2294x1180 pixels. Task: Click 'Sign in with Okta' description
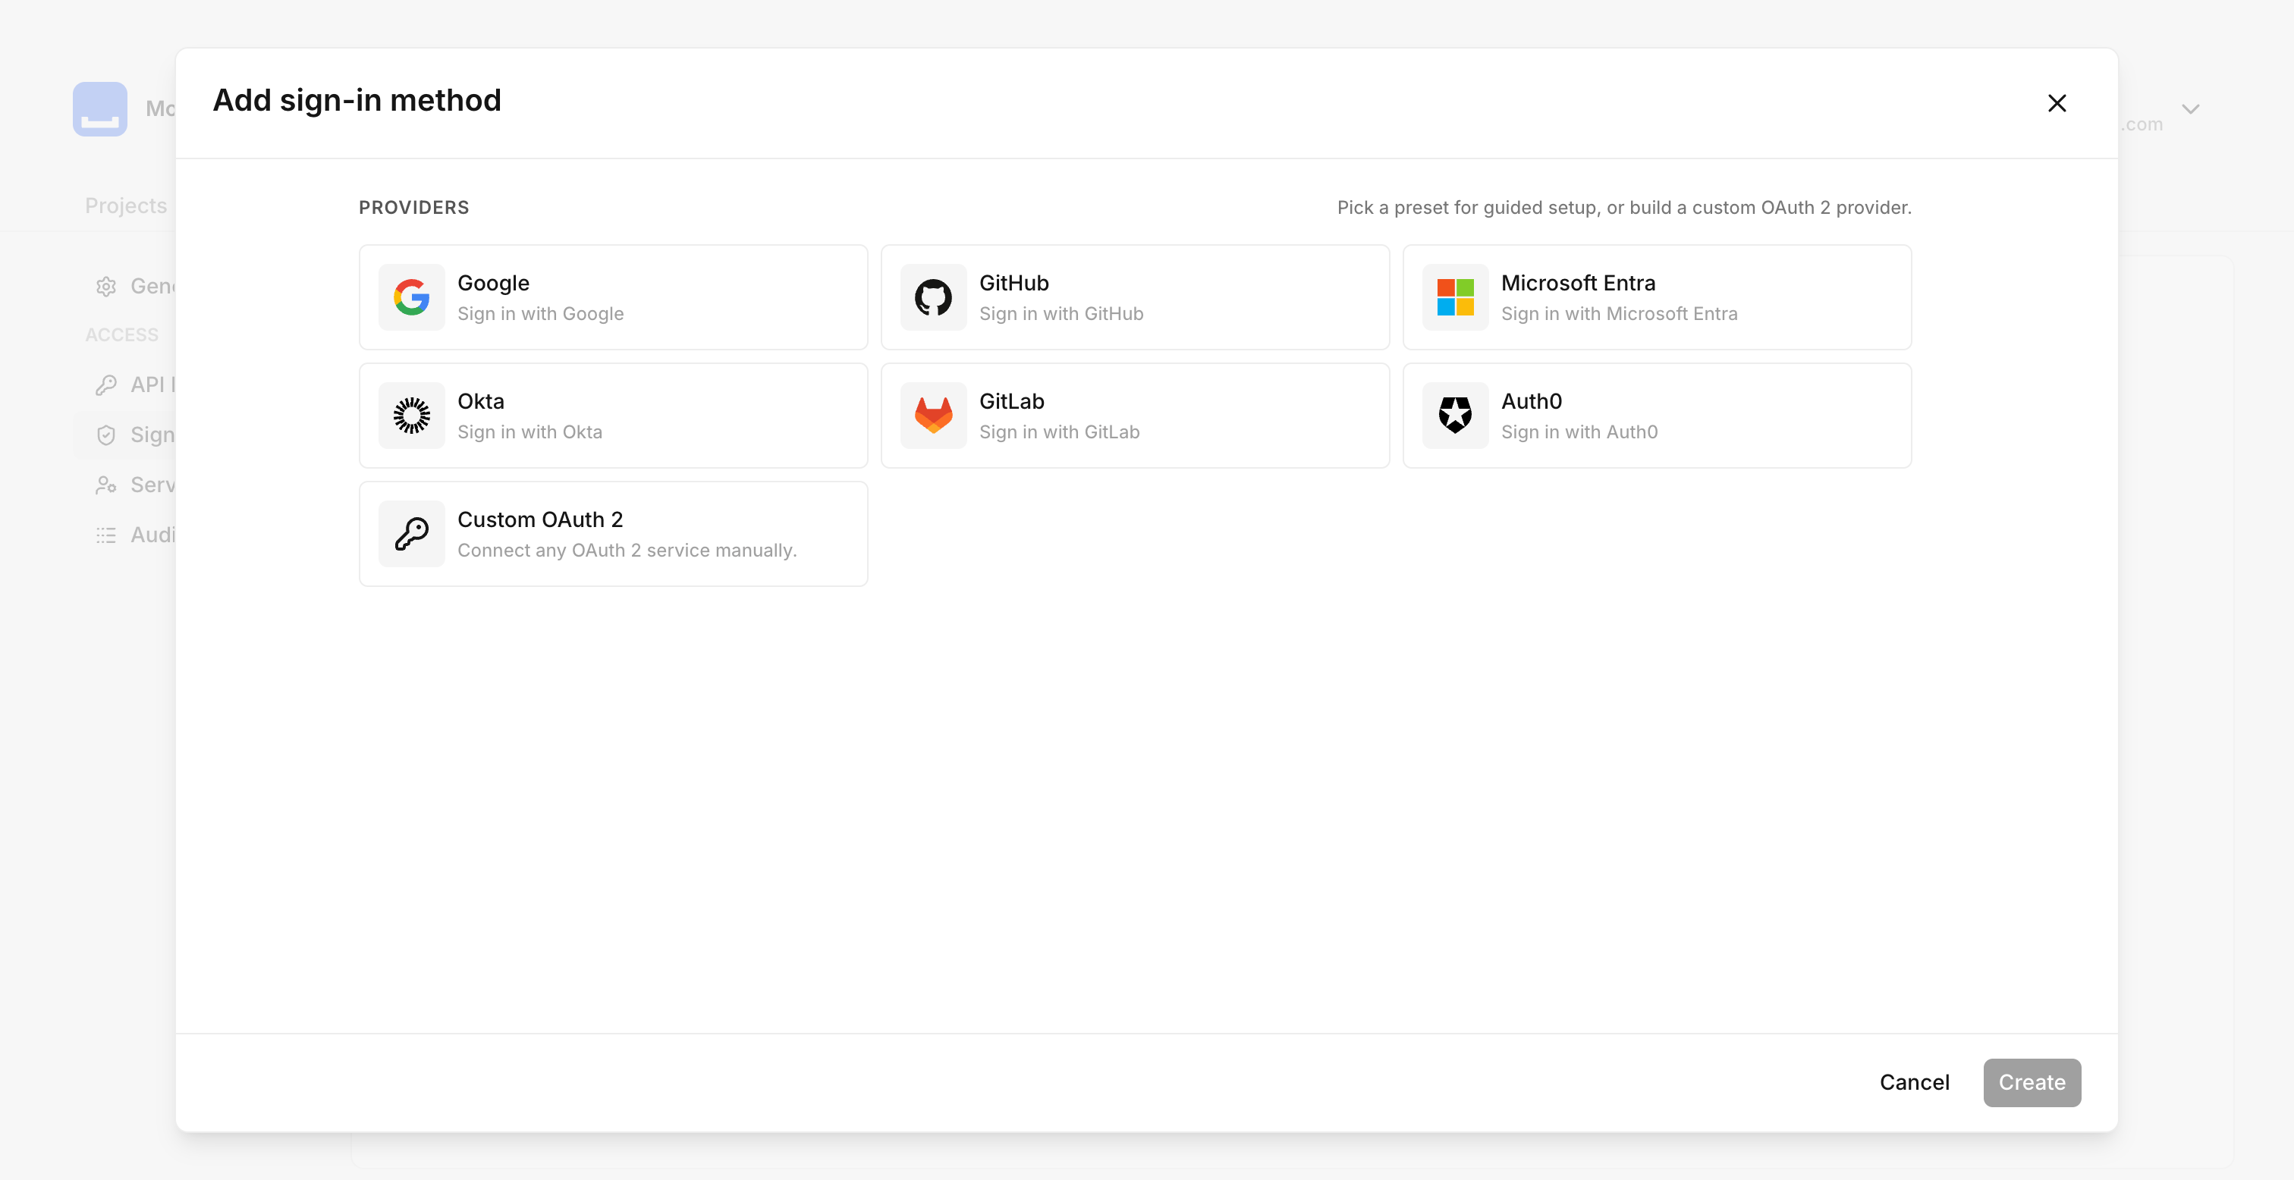(530, 432)
